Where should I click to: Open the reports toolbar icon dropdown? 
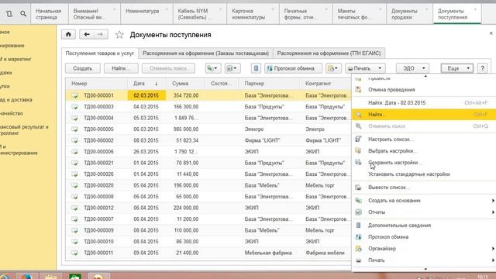232,68
